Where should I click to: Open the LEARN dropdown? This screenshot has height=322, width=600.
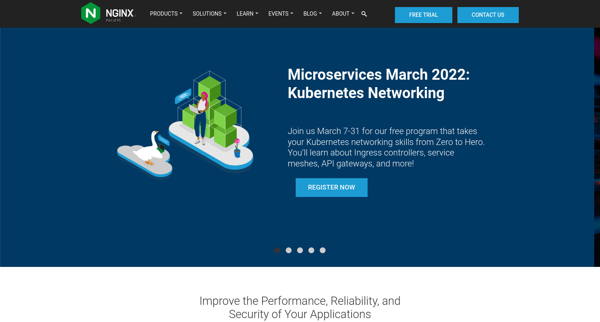(x=247, y=14)
